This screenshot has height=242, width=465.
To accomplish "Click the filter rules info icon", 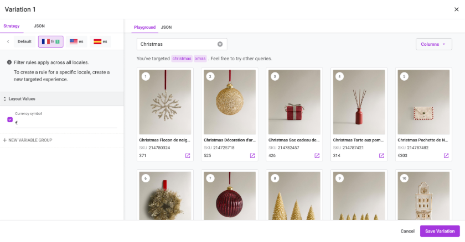I will (9, 62).
